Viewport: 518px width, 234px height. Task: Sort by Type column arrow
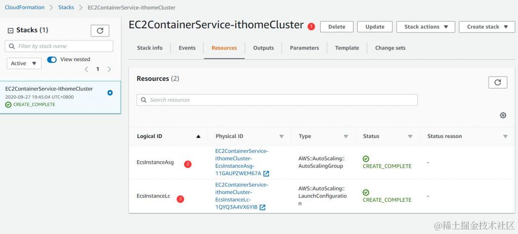[x=346, y=136]
